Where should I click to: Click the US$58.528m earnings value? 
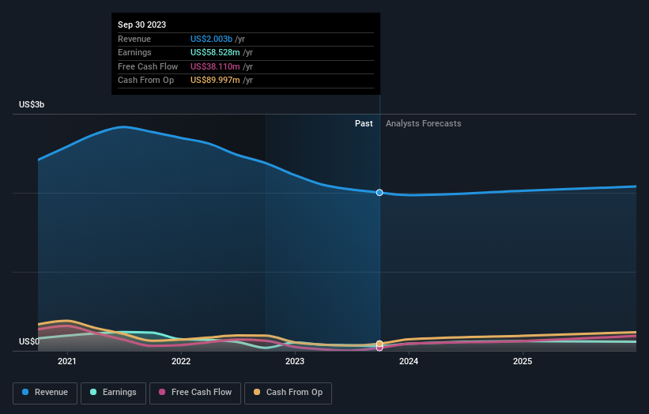[215, 52]
